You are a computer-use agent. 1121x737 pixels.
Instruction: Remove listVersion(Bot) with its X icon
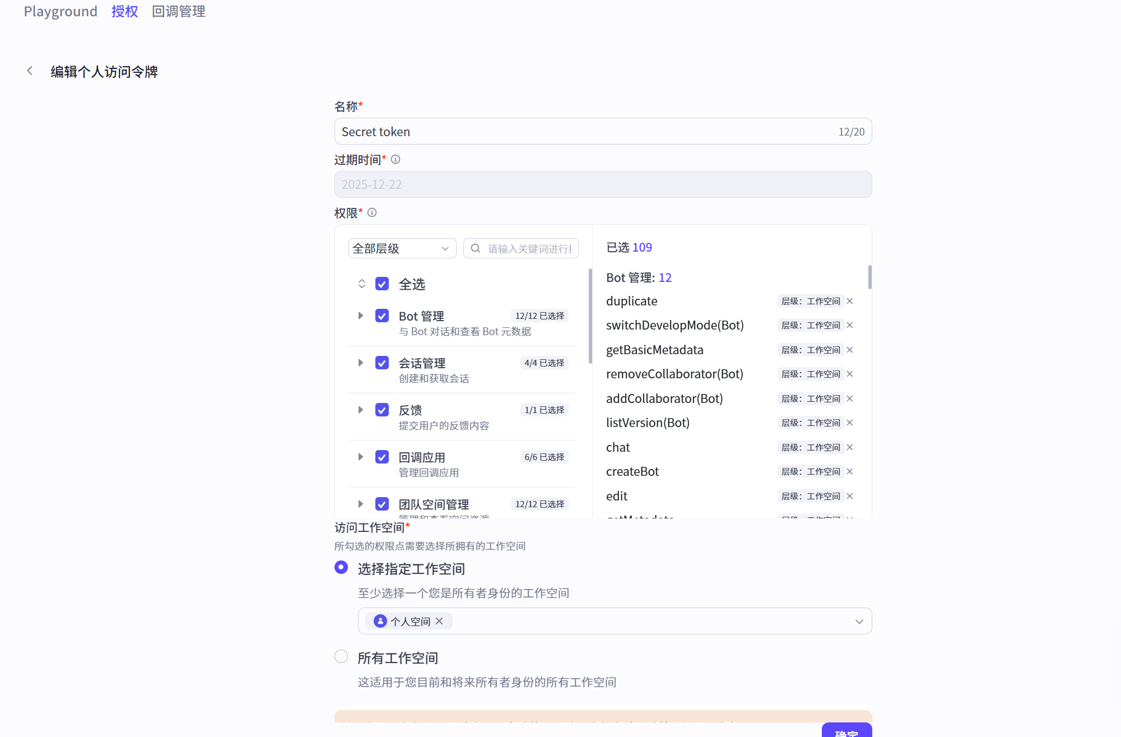coord(850,423)
